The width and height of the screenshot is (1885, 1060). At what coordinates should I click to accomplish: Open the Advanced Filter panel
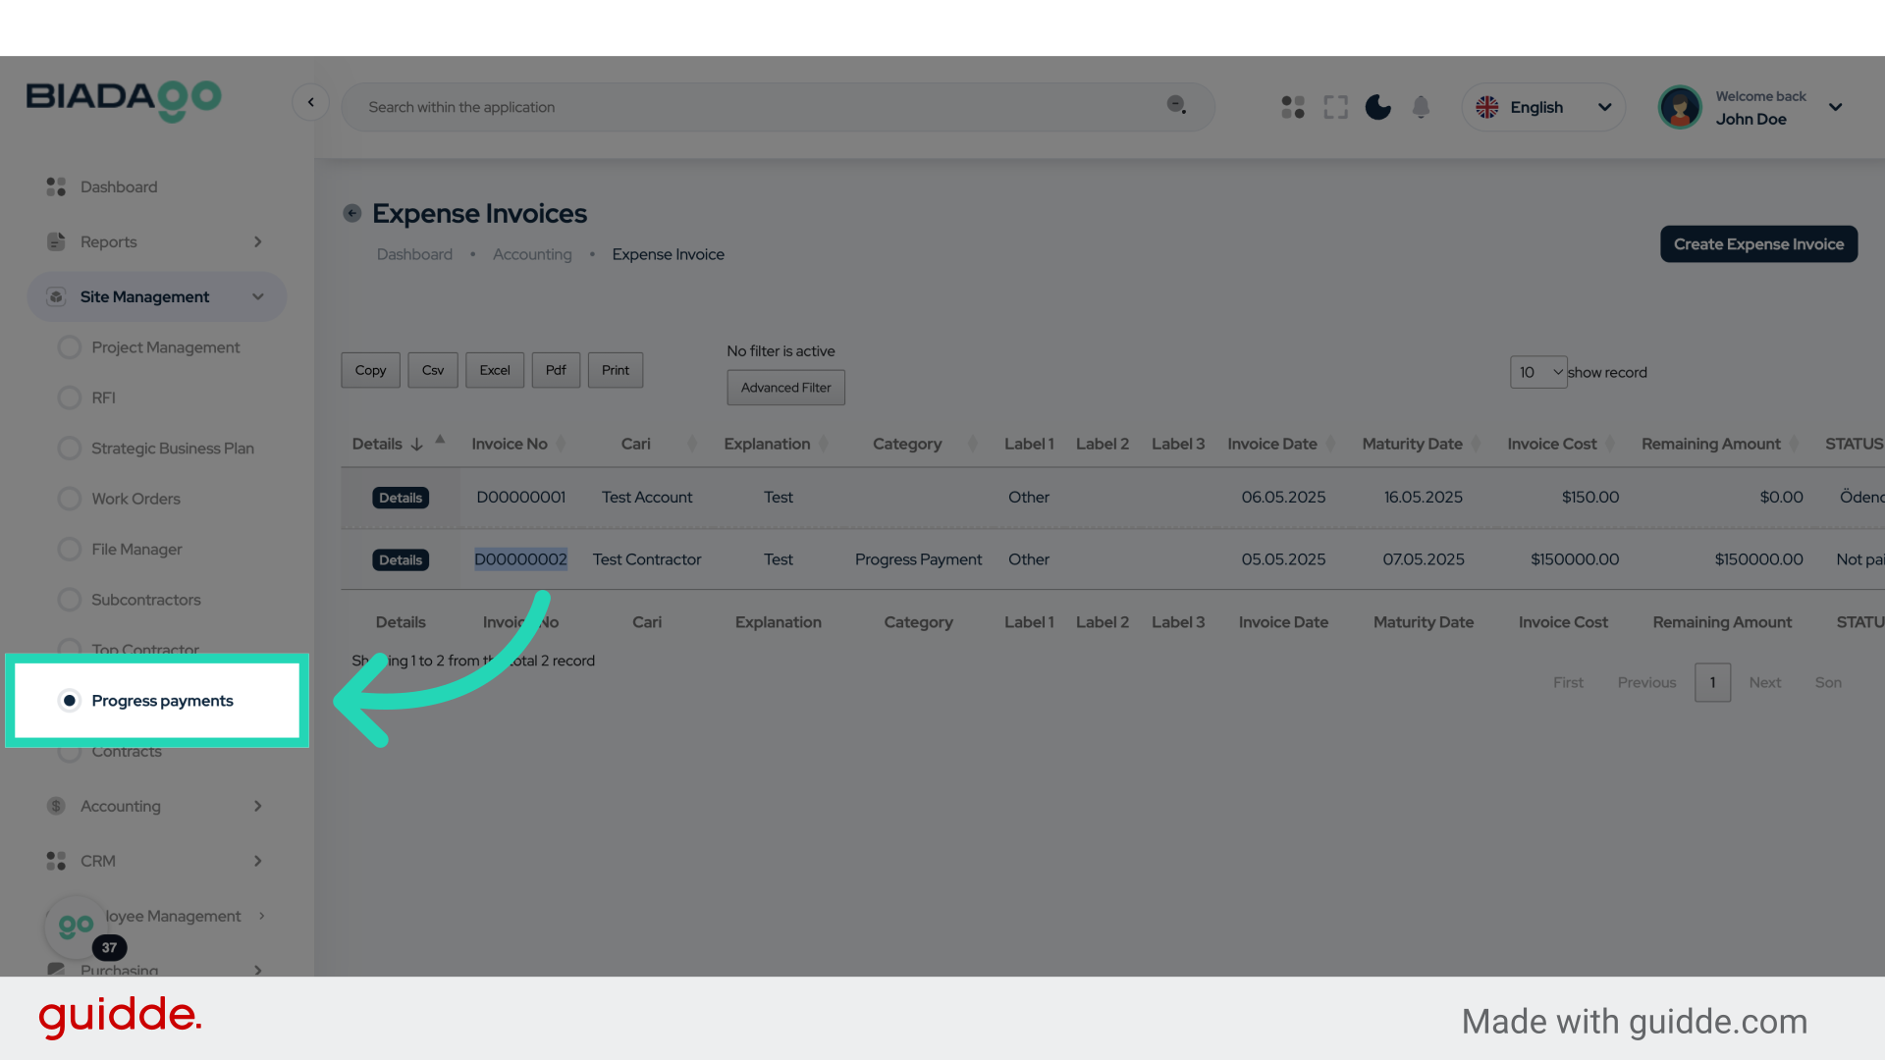(x=785, y=387)
